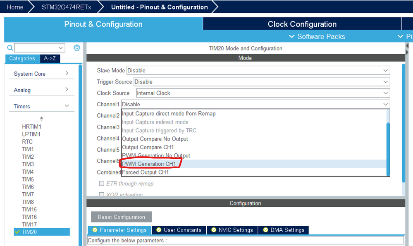Screen dimensions: 413x246
Task: Click Untitled - Pinout & Configuration breadcrumb
Action: click(159, 7)
